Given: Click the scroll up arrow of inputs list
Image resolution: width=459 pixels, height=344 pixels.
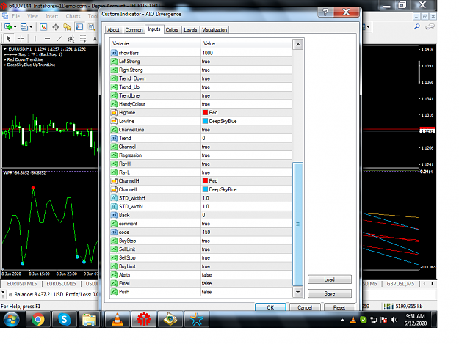Looking at the screenshot, I should (297, 45).
